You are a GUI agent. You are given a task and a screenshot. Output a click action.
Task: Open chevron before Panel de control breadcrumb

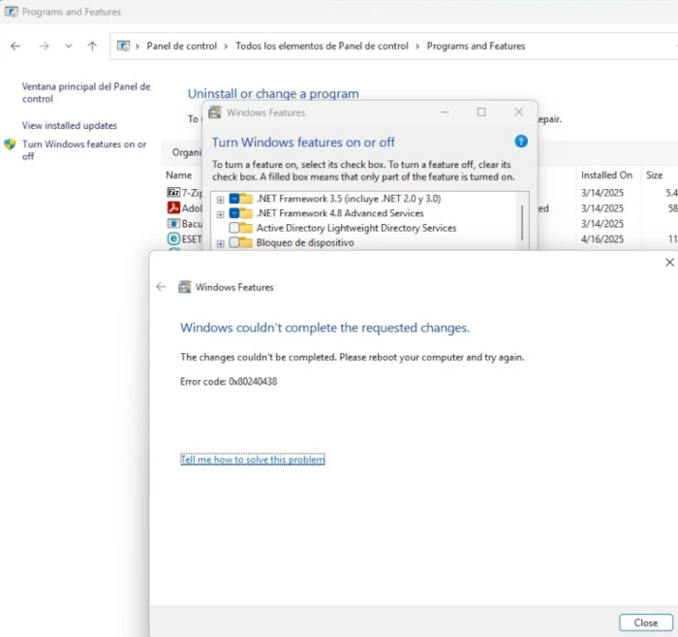coord(138,47)
